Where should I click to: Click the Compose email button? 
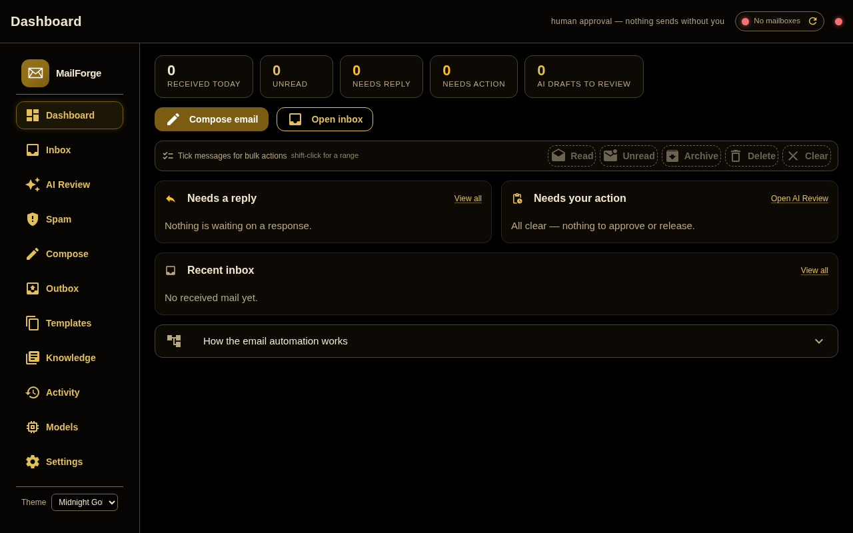click(x=211, y=119)
